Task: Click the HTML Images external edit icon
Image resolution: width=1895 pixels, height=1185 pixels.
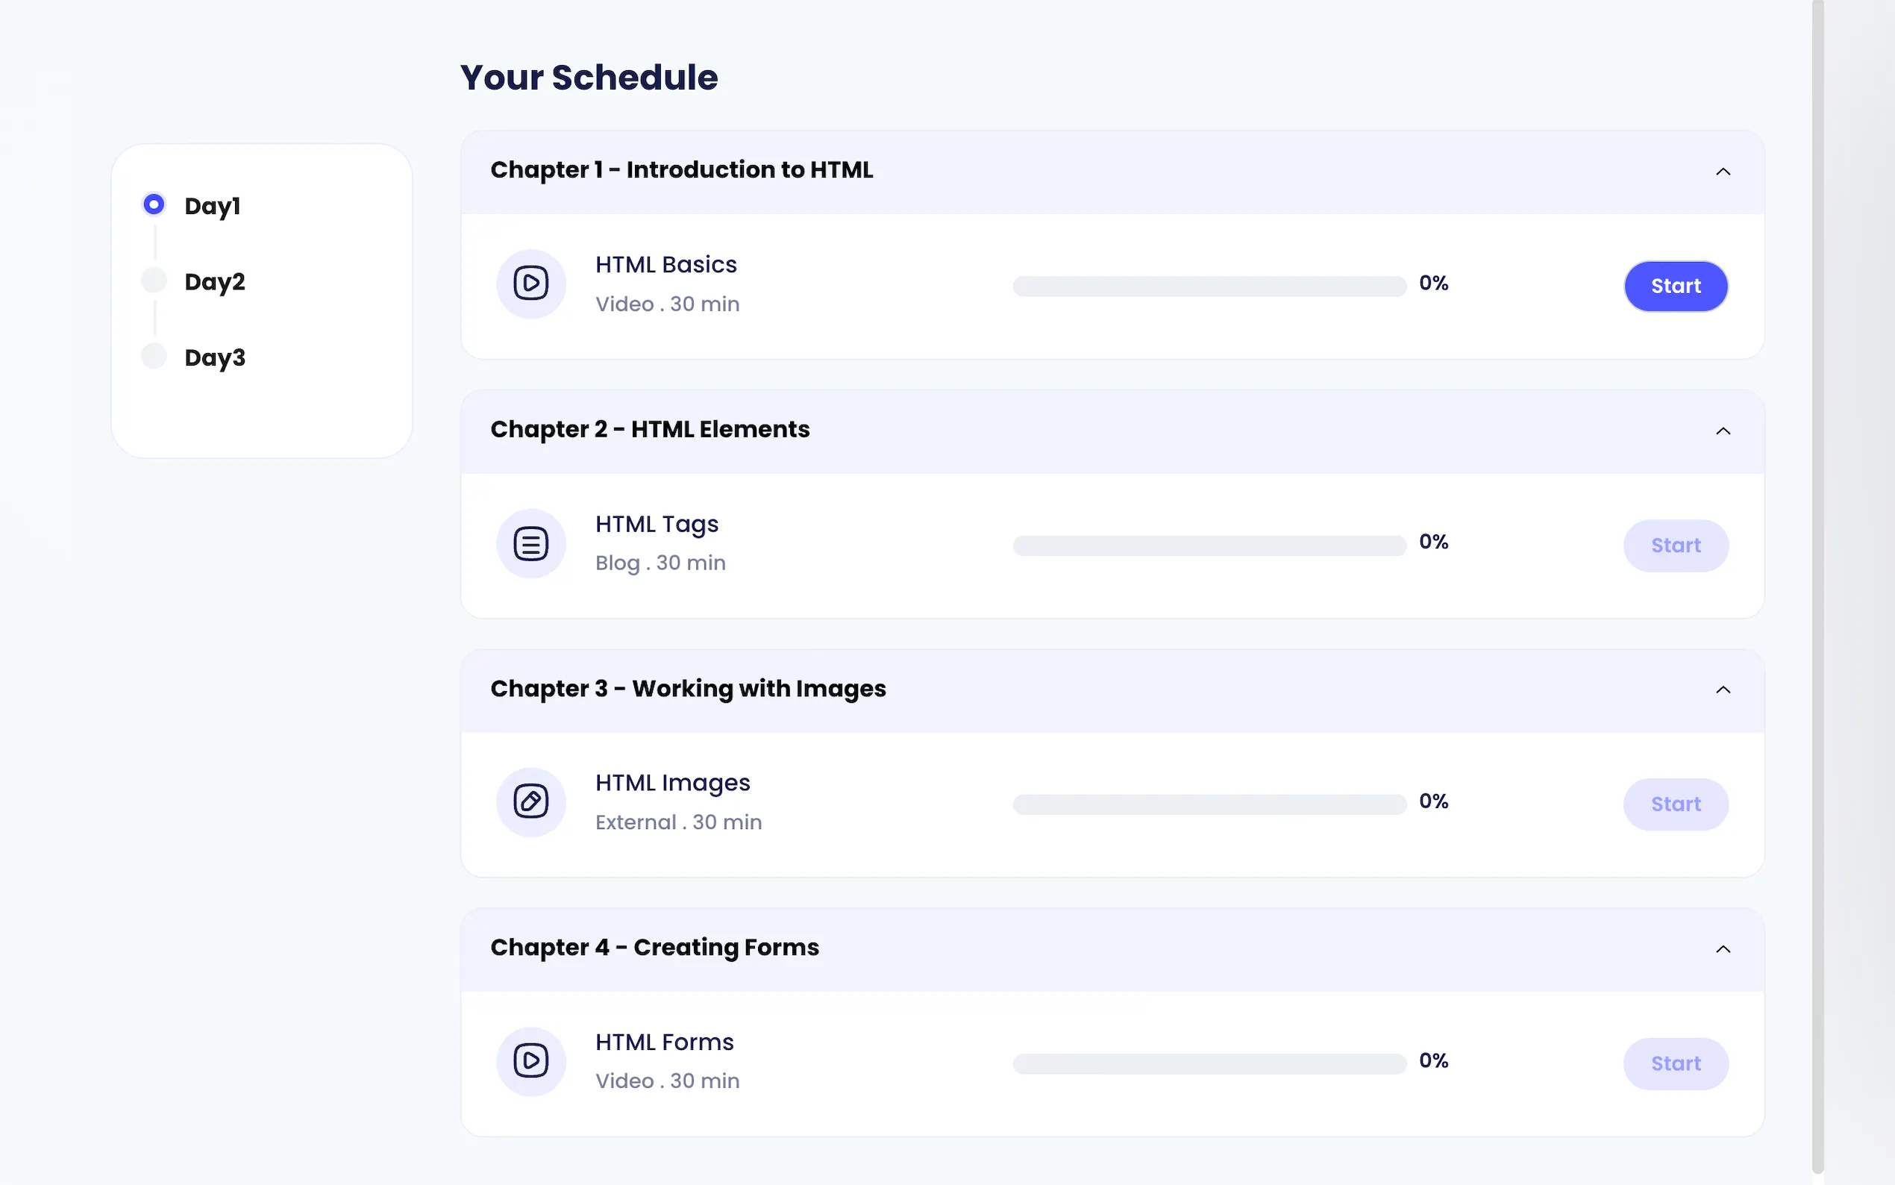Action: (530, 801)
